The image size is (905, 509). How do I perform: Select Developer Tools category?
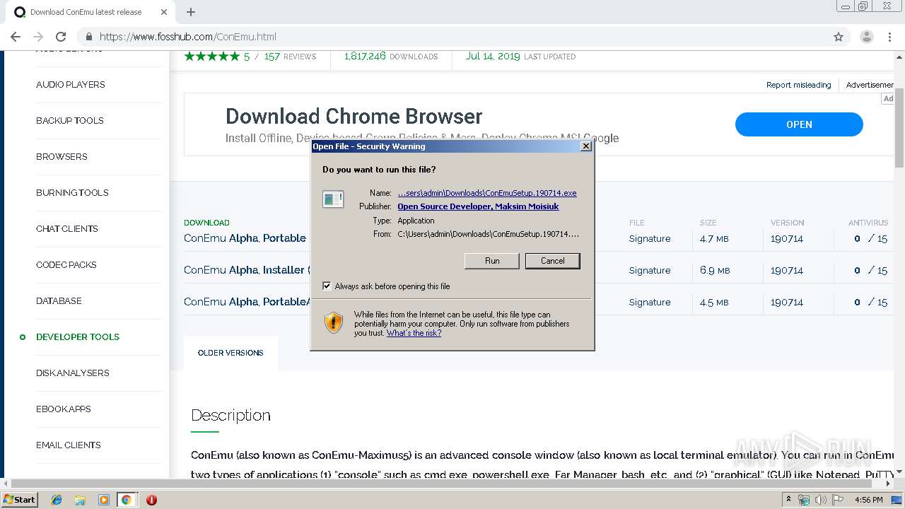point(78,337)
